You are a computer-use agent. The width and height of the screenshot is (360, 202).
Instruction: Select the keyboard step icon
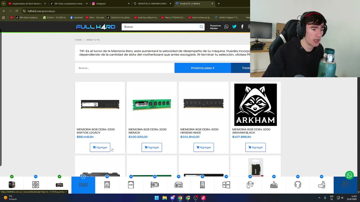coord(274,185)
